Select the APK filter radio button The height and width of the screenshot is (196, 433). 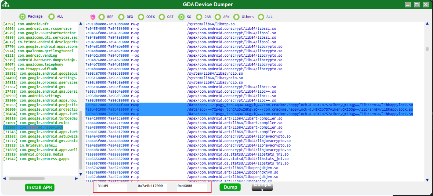point(218,17)
